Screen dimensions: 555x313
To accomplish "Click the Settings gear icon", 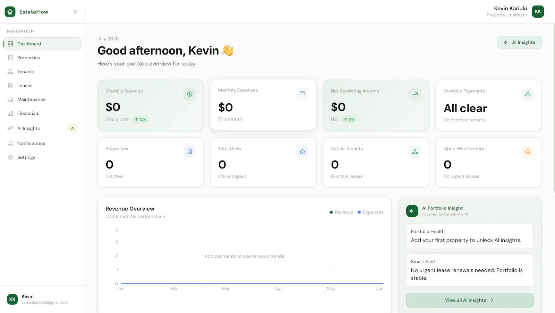I will [10, 157].
